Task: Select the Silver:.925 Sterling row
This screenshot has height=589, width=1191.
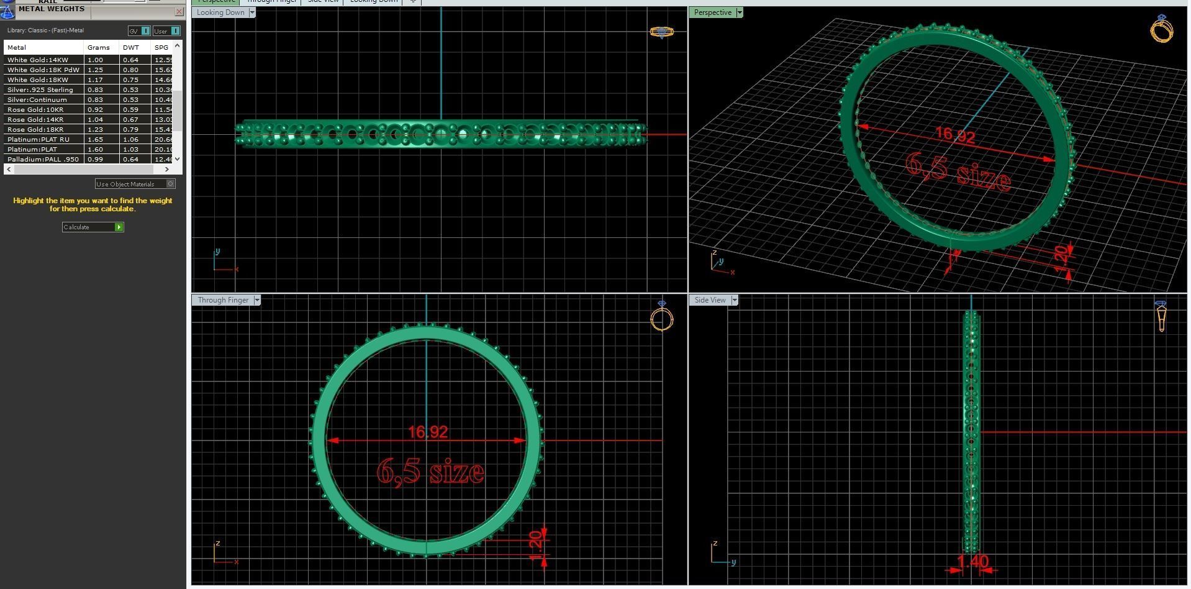Action: (88, 89)
